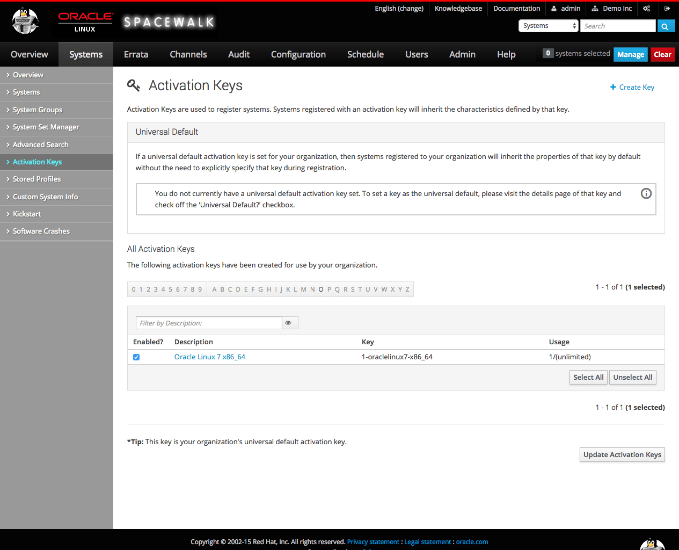Expand Systems in the left sidebar

(56, 92)
